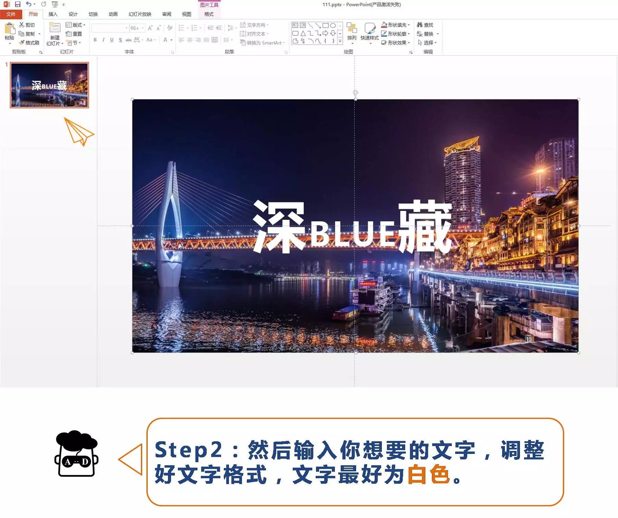
Task: Select the rectangle shape in shapes gallery
Action: click(326, 25)
